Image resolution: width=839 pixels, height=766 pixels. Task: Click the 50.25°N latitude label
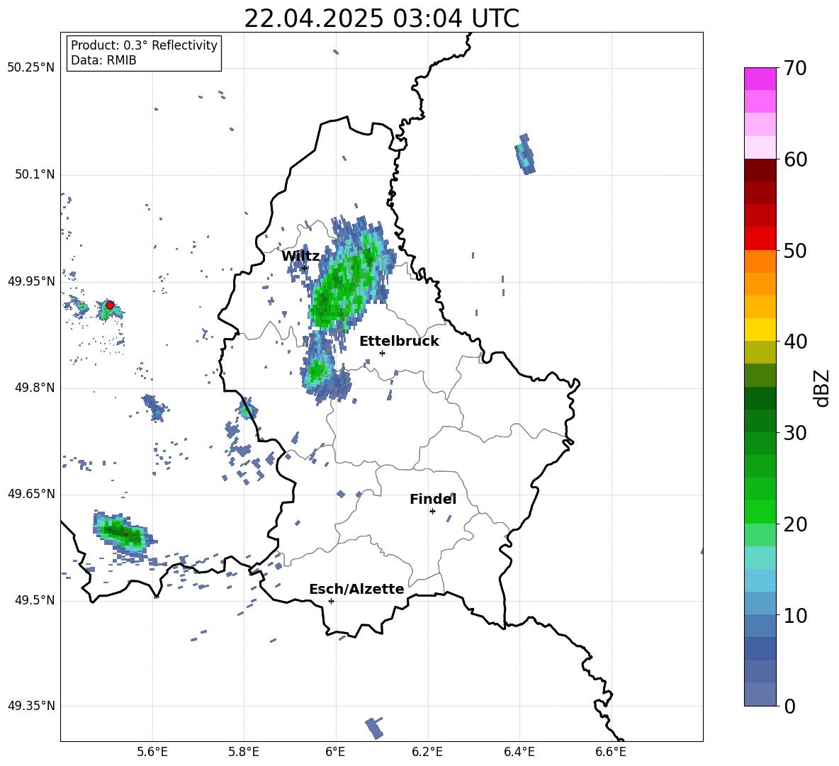[30, 68]
